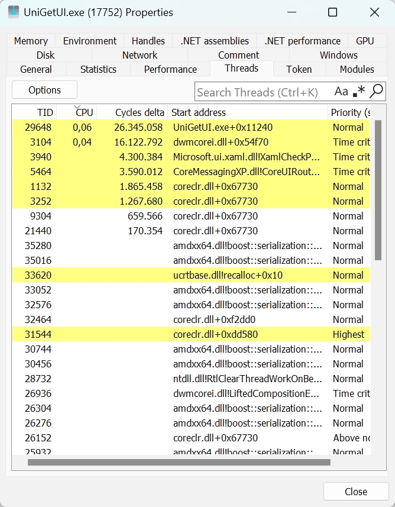
Task: Switch to the Modules tab
Action: point(357,69)
